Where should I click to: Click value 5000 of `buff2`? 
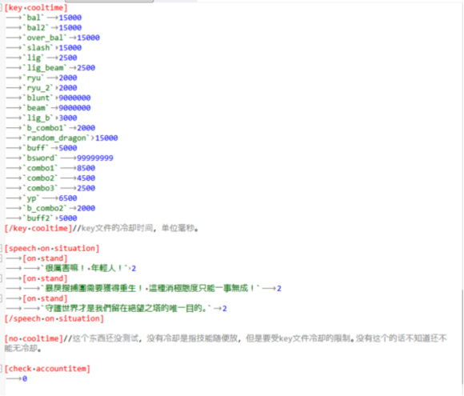tap(68, 218)
